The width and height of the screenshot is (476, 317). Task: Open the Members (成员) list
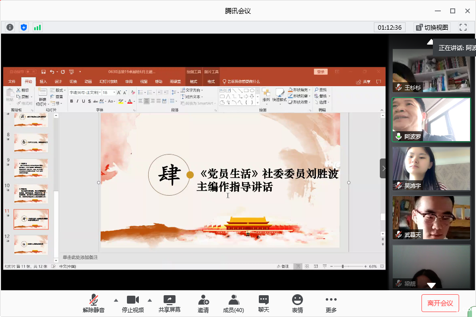point(233,303)
